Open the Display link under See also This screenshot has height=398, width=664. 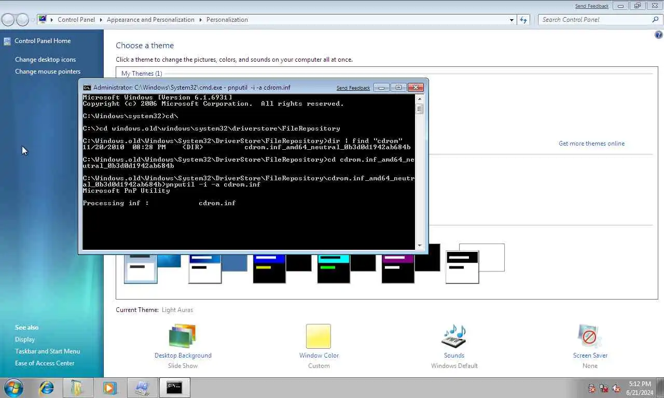coord(25,339)
